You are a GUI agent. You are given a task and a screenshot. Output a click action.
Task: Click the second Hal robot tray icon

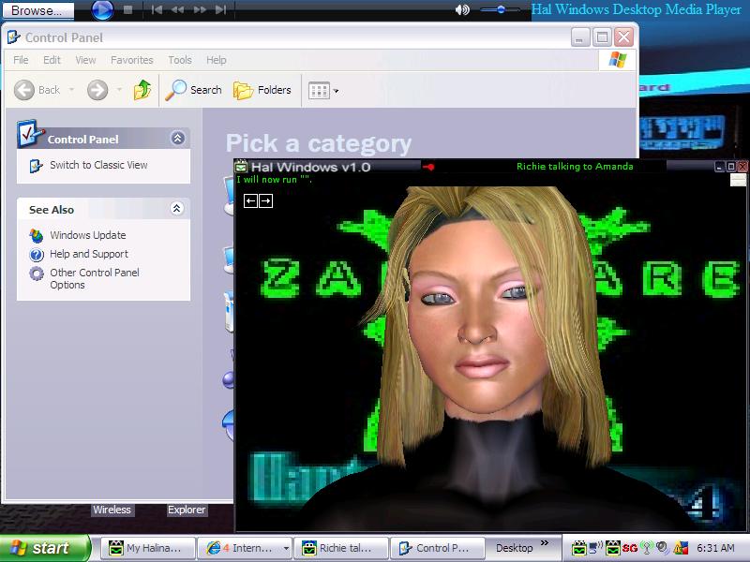[613, 548]
